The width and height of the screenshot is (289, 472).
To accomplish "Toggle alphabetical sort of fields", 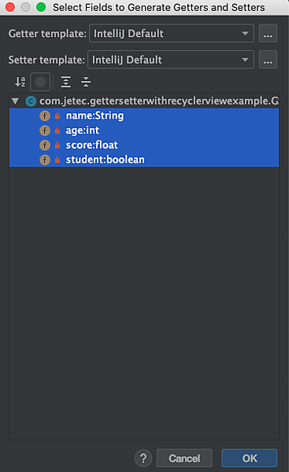I will point(20,82).
